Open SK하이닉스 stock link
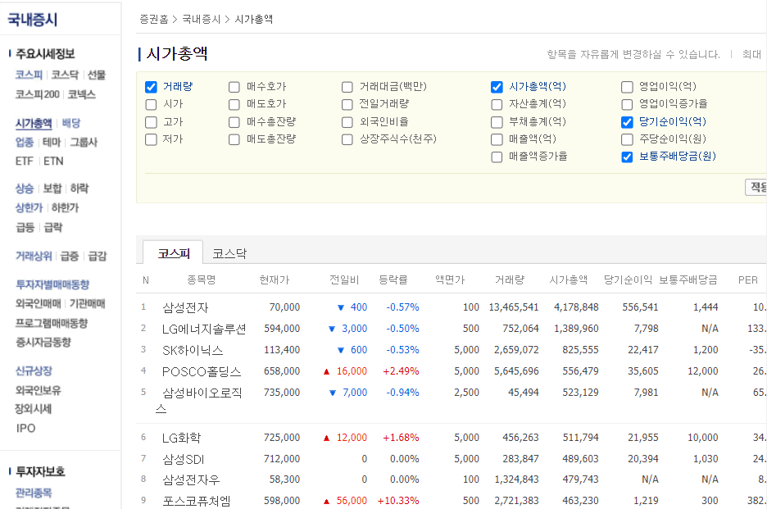This screenshot has width=767, height=509. pyautogui.click(x=193, y=350)
